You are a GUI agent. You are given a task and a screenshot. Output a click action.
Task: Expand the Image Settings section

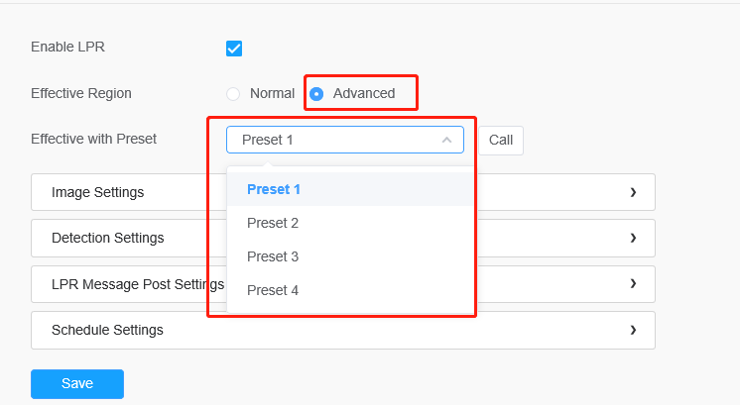(x=343, y=192)
